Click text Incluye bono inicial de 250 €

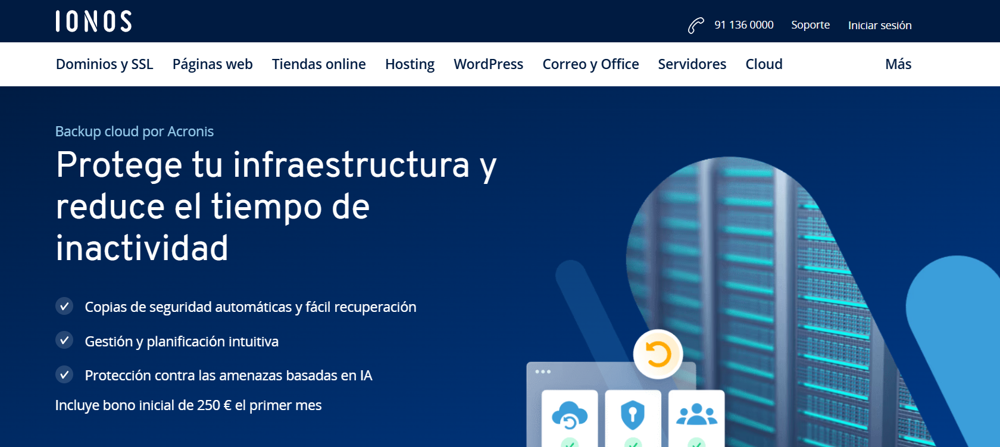(x=189, y=405)
